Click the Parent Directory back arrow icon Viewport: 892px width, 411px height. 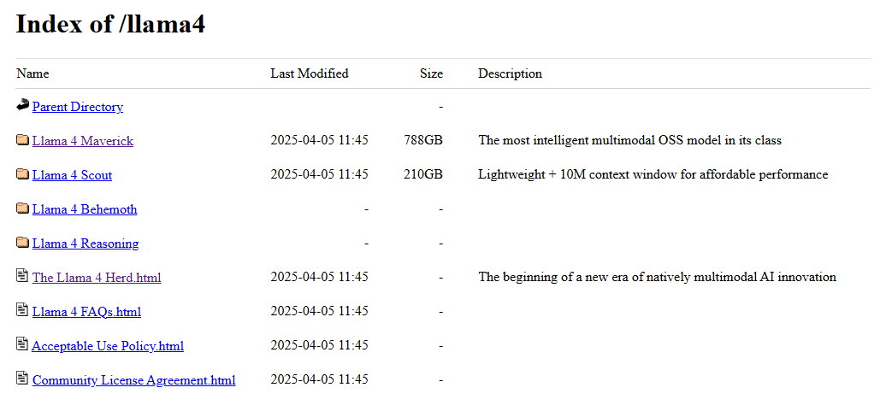[22, 106]
